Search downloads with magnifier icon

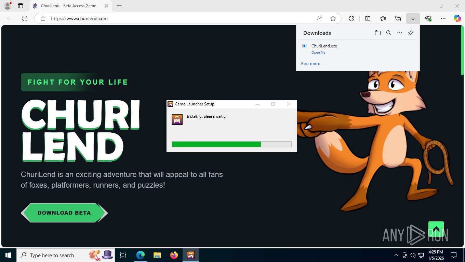click(x=389, y=33)
